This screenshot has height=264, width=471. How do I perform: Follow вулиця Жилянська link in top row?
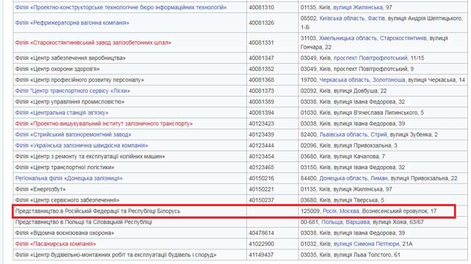(358, 7)
